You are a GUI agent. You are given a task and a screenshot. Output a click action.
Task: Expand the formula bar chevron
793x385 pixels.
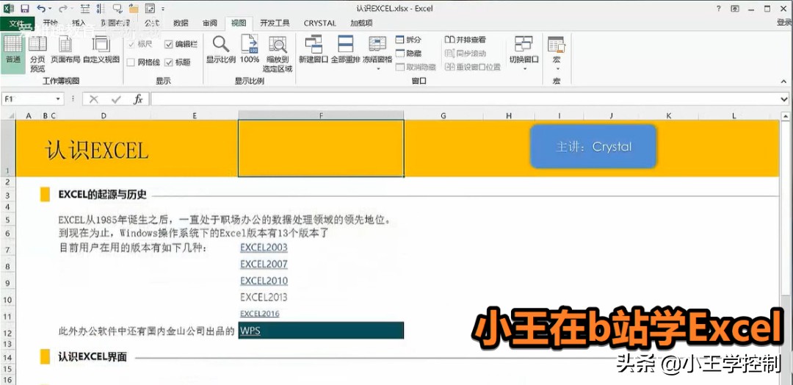point(786,99)
